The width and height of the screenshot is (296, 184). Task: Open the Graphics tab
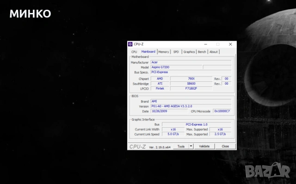tap(189, 52)
